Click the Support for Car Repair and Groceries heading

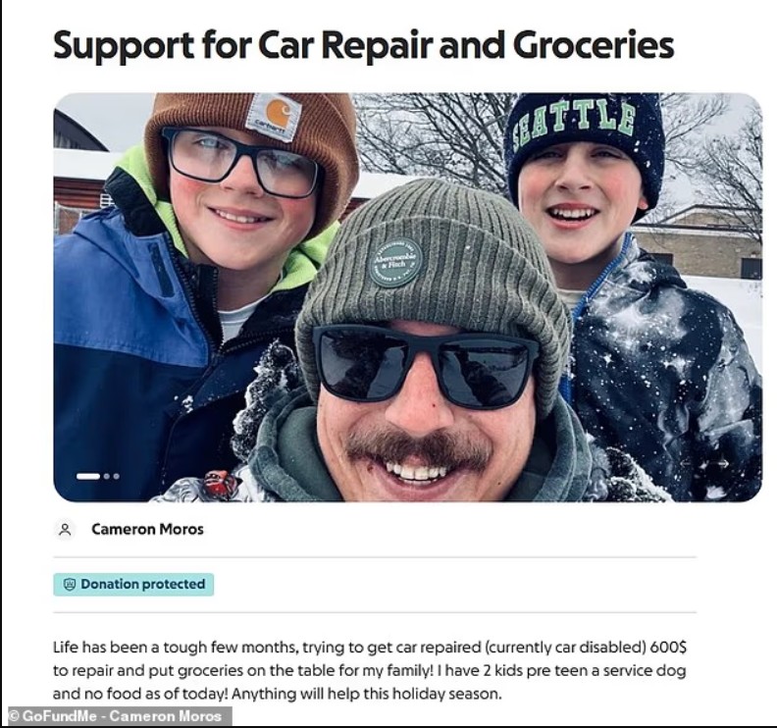[x=363, y=45]
